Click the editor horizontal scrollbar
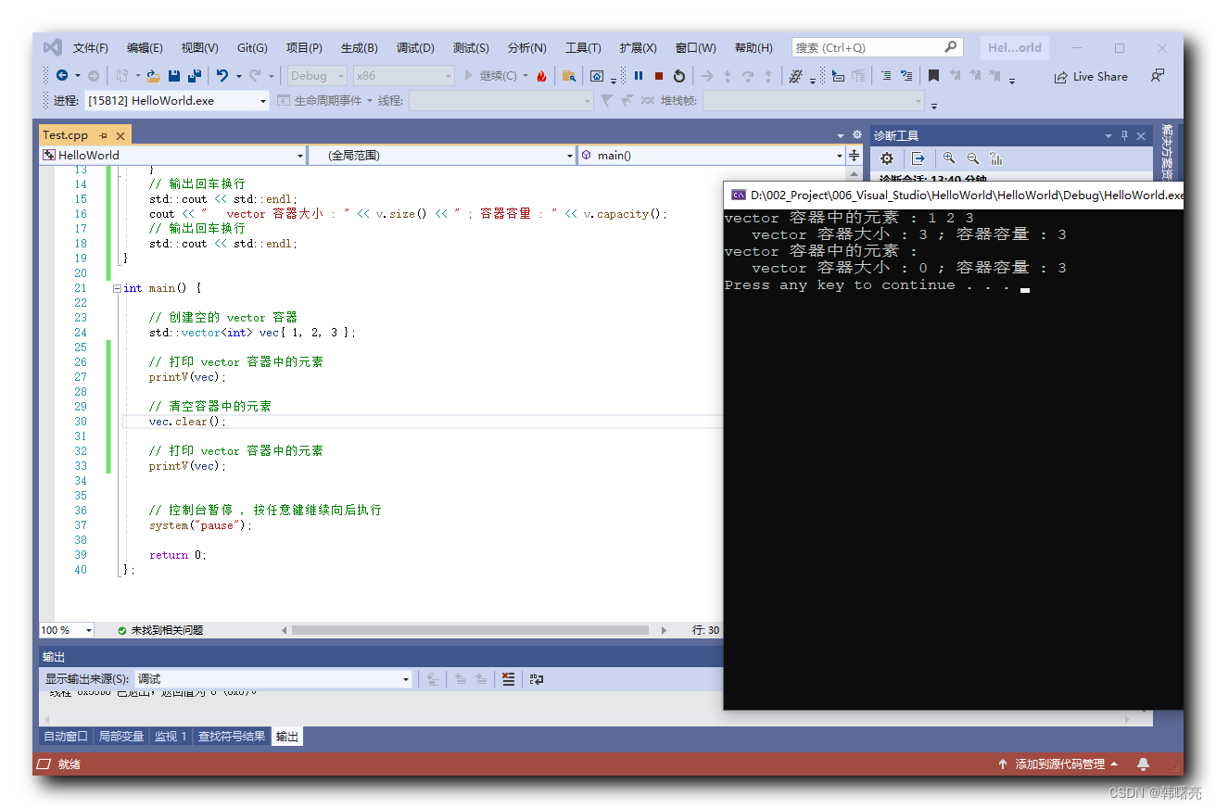 tap(470, 630)
